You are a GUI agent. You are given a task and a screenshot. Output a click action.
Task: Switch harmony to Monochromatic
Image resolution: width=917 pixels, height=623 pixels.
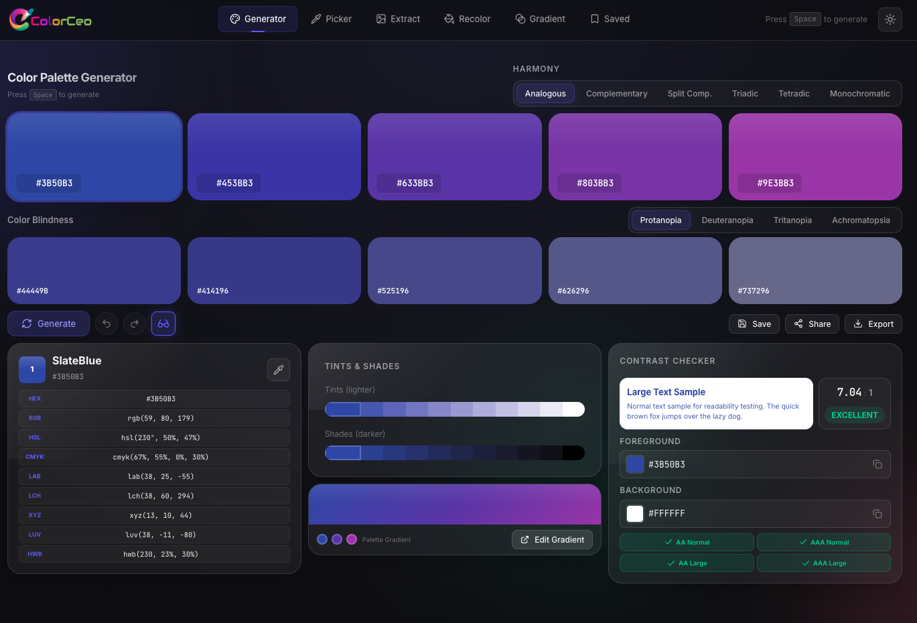point(859,93)
